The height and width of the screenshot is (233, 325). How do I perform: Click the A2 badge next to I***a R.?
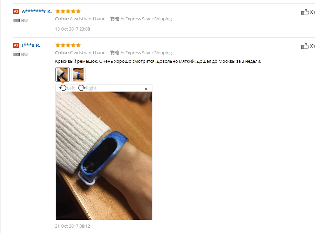pos(16,45)
